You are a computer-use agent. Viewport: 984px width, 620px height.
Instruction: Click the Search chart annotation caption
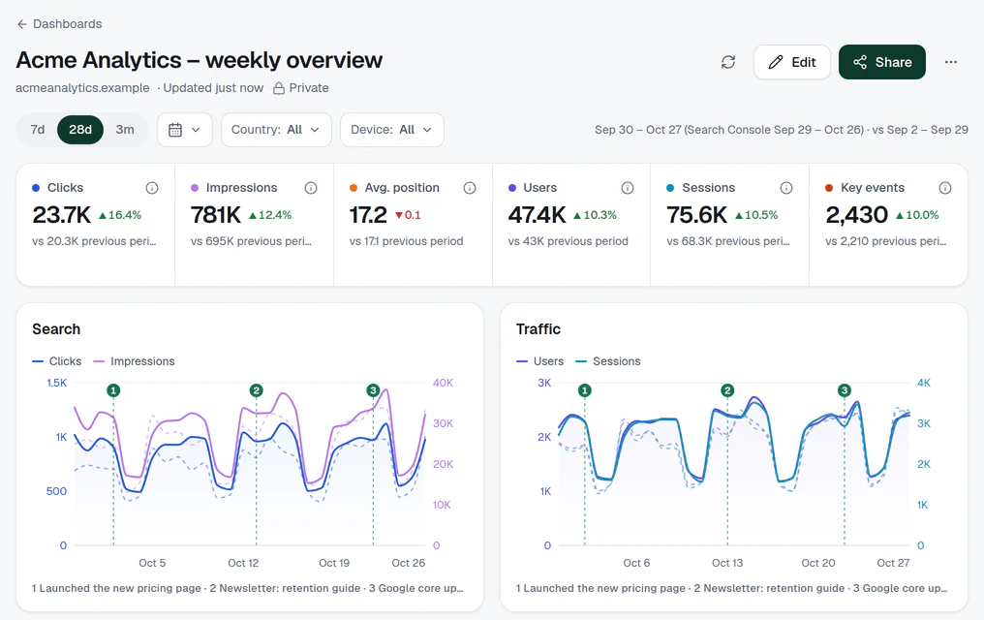(248, 589)
